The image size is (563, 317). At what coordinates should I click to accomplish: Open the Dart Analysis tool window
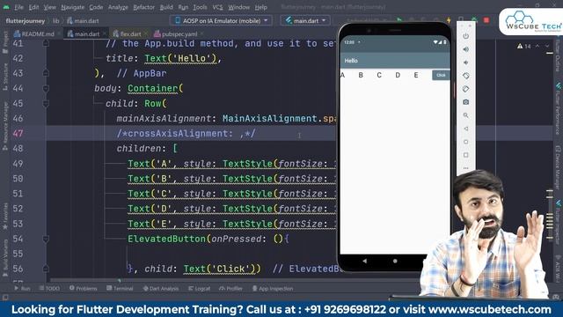160,288
